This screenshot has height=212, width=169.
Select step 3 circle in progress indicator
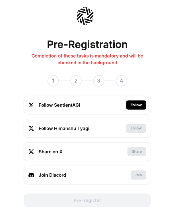point(99,81)
